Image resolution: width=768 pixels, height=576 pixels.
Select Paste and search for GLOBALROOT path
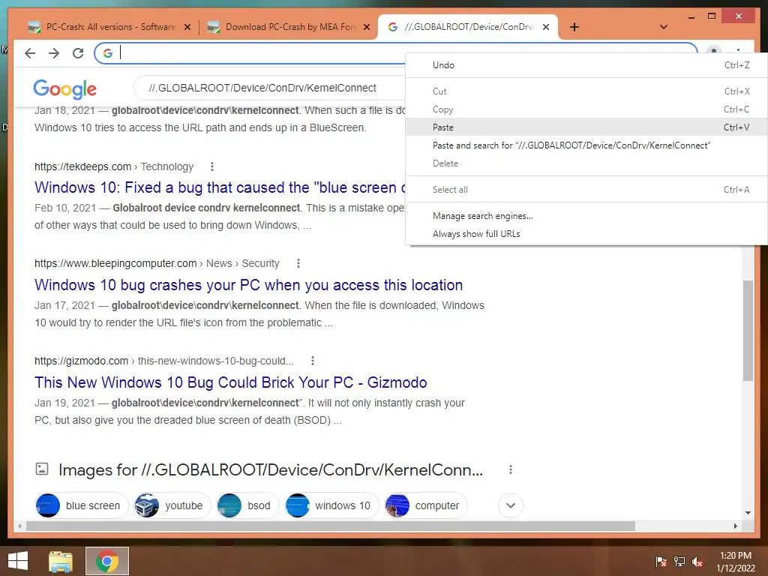click(586, 145)
